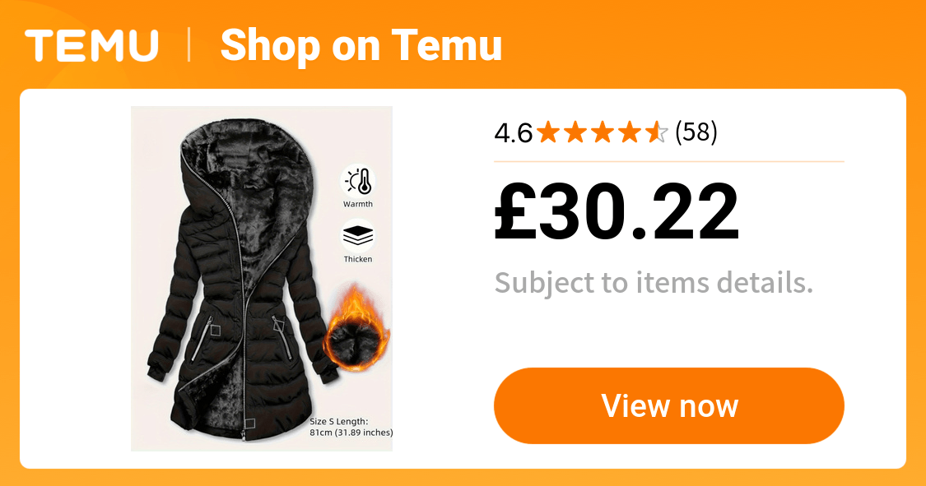Open the View now button

point(669,405)
